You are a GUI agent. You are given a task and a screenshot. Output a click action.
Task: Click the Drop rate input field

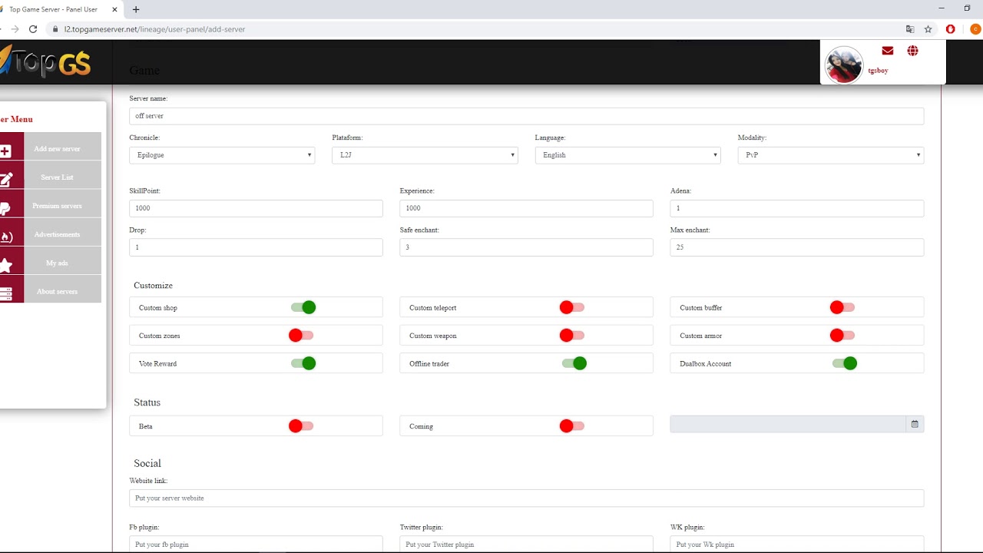[256, 247]
